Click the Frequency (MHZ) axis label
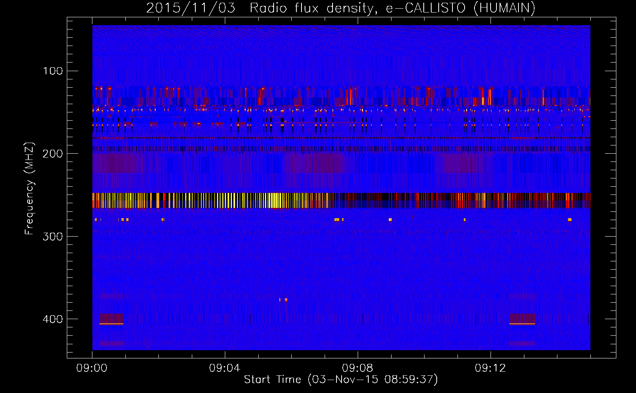Screen dimensions: 636x393 (29, 189)
